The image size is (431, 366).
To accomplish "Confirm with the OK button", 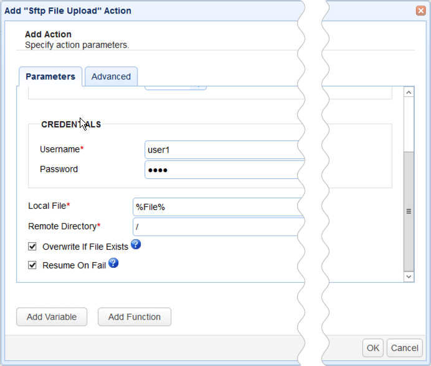I will click(373, 348).
